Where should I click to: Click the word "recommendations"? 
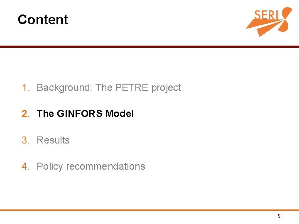pos(105,166)
